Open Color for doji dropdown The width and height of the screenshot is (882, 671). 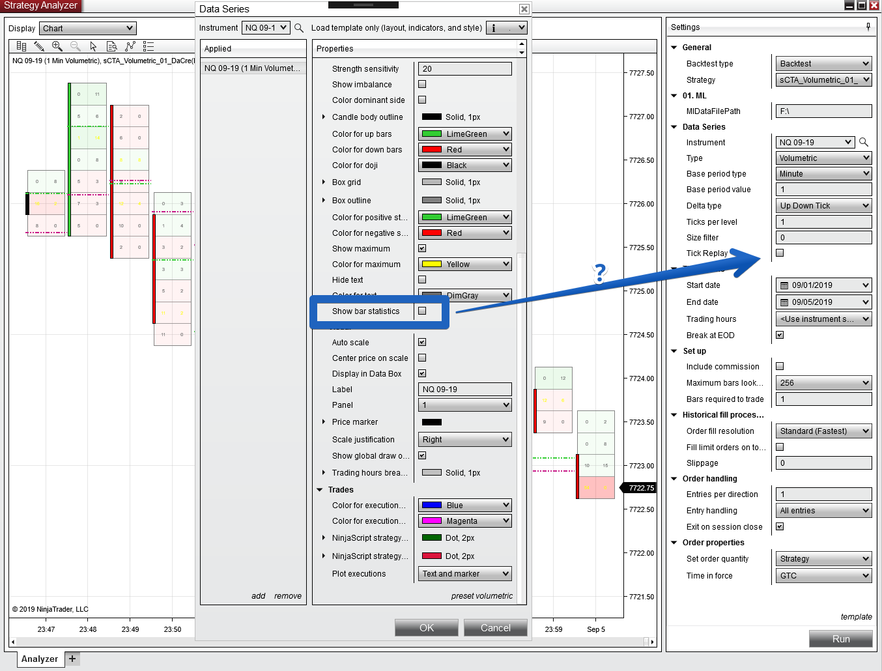tap(465, 165)
